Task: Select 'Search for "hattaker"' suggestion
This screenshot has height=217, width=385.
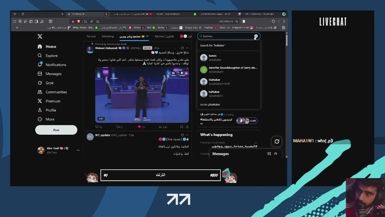Action: (229, 45)
